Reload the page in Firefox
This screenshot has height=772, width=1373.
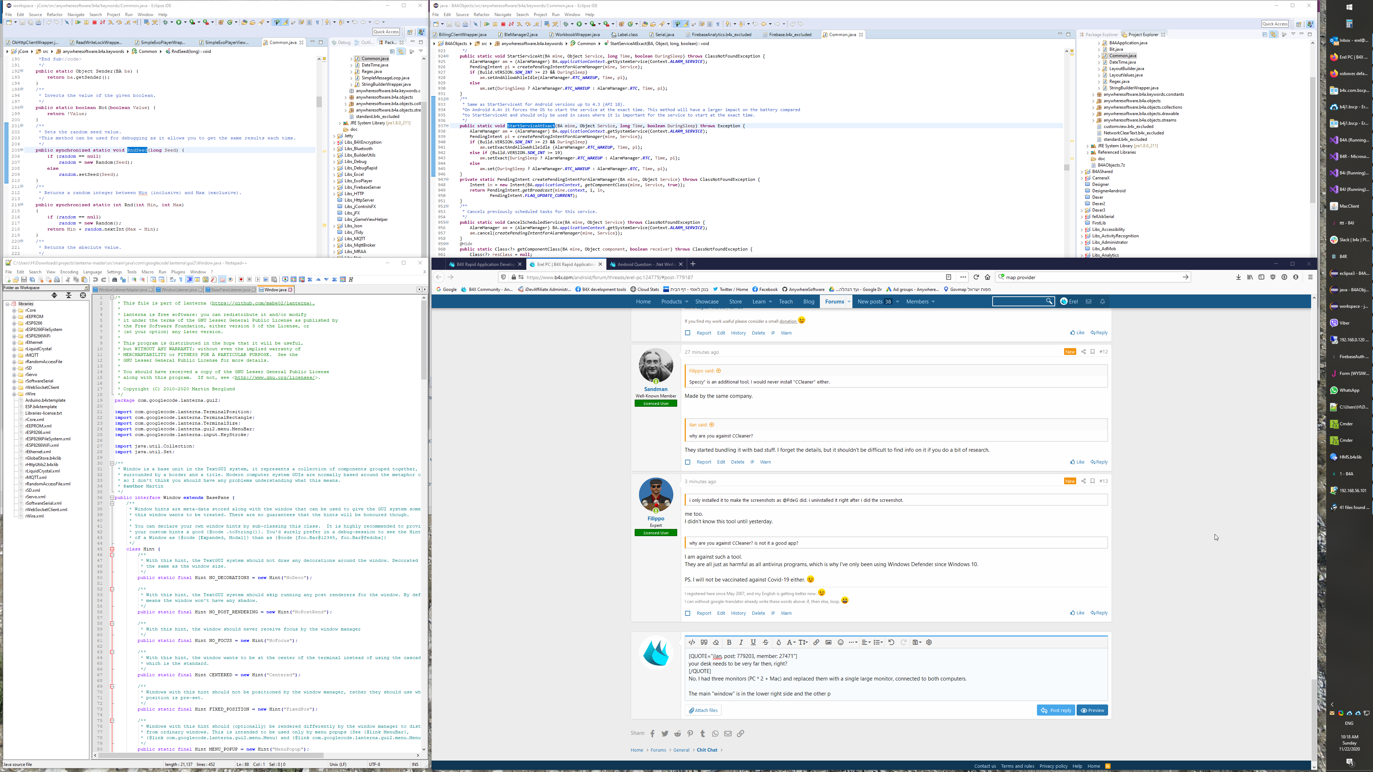point(976,277)
